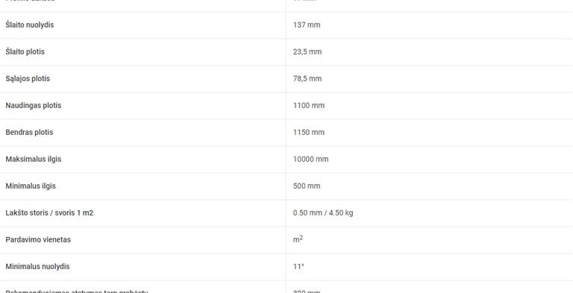This screenshot has height=293, width=573.
Task: Click the Šlaito nuolydis row label
Action: click(x=30, y=25)
